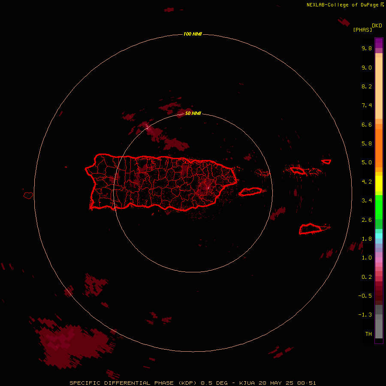The image size is (386, 386).
Task: Click the TH threshold label
Action: click(x=368, y=334)
